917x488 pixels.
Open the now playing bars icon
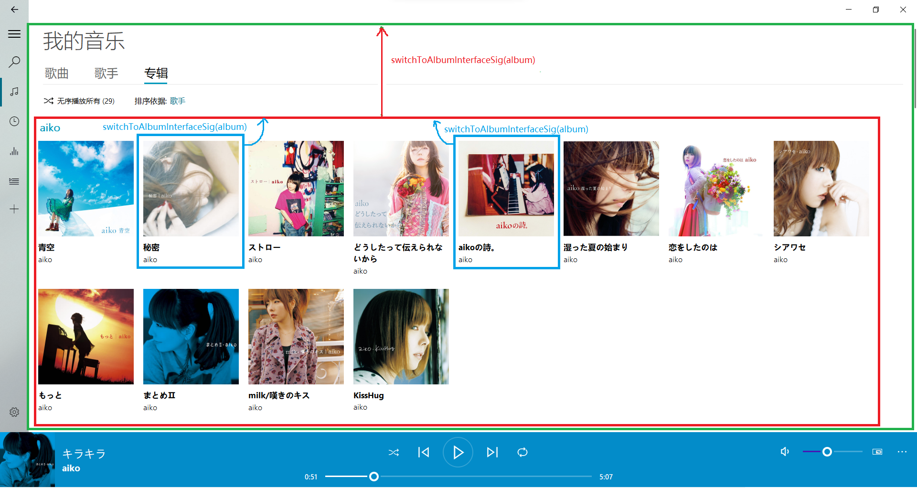(14, 151)
